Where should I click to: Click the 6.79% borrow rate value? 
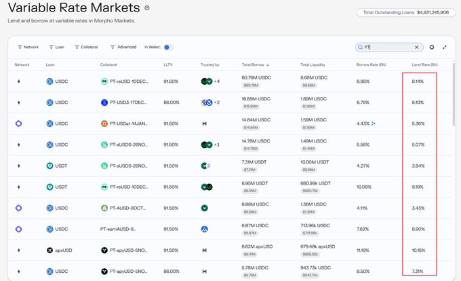pos(363,102)
